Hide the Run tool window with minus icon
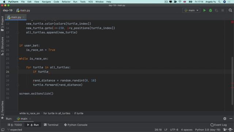234x132 pixels. coord(231,118)
